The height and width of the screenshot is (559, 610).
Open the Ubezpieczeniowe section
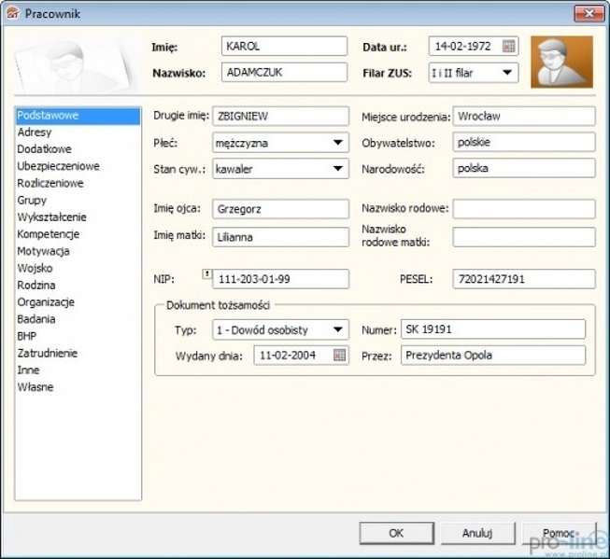(58, 166)
